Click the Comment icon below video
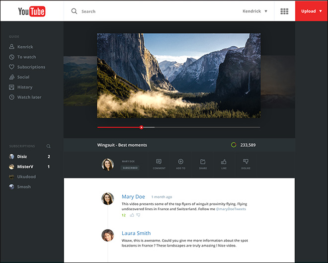 (159, 162)
